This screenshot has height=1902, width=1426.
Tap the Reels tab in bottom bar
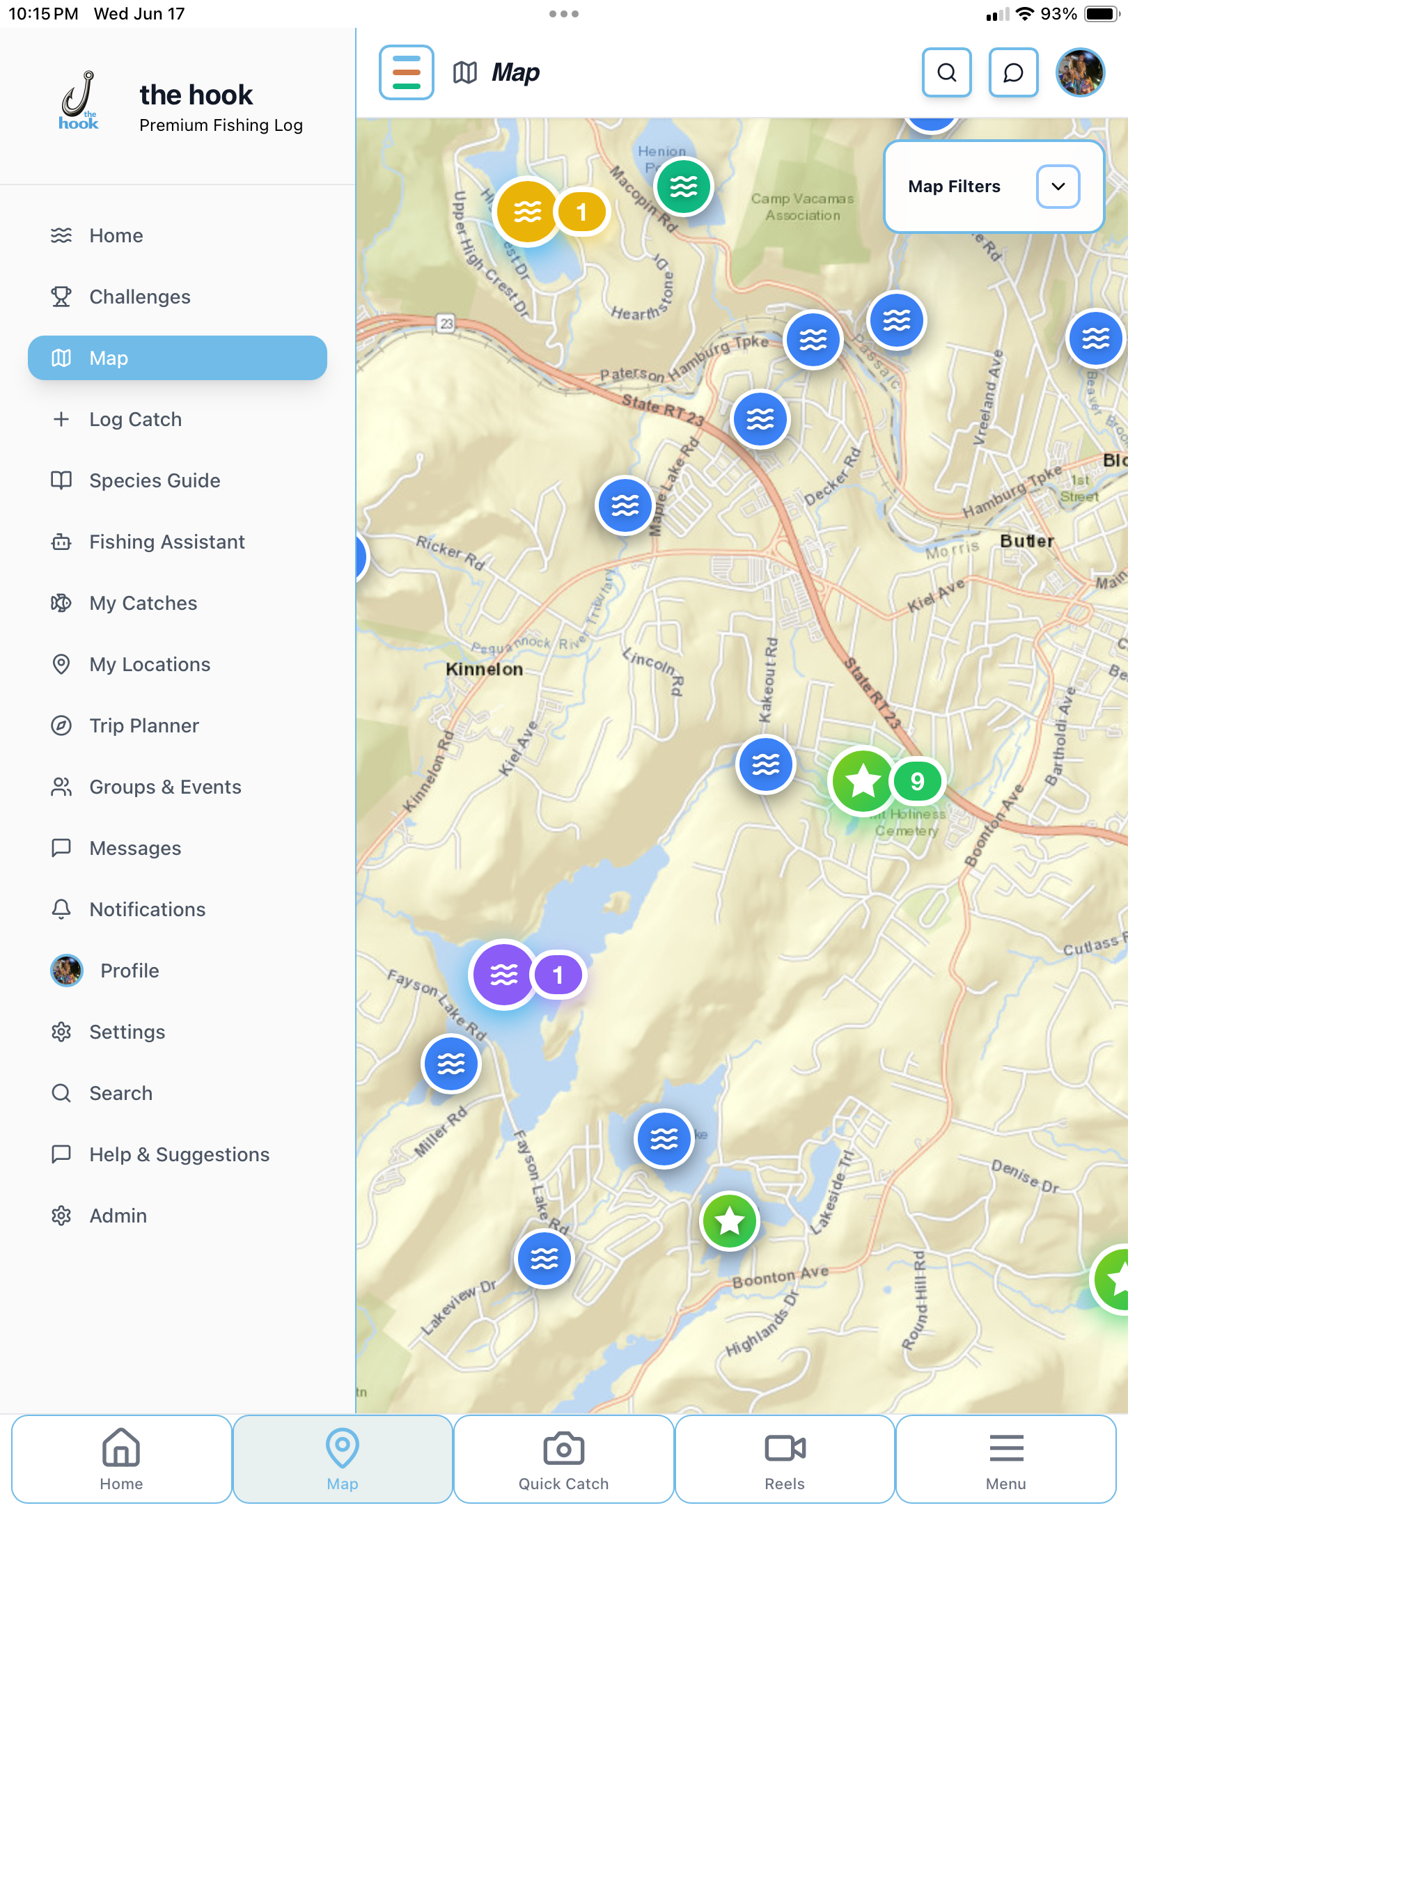785,1459
